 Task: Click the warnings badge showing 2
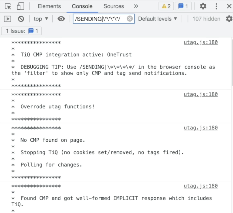(x=166, y=6)
